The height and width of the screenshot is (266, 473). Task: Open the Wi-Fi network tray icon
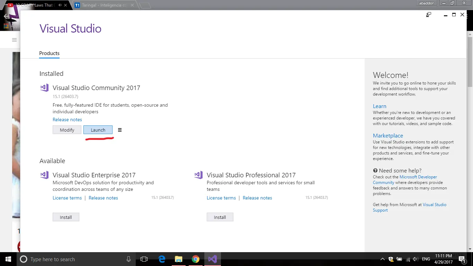[408, 259]
